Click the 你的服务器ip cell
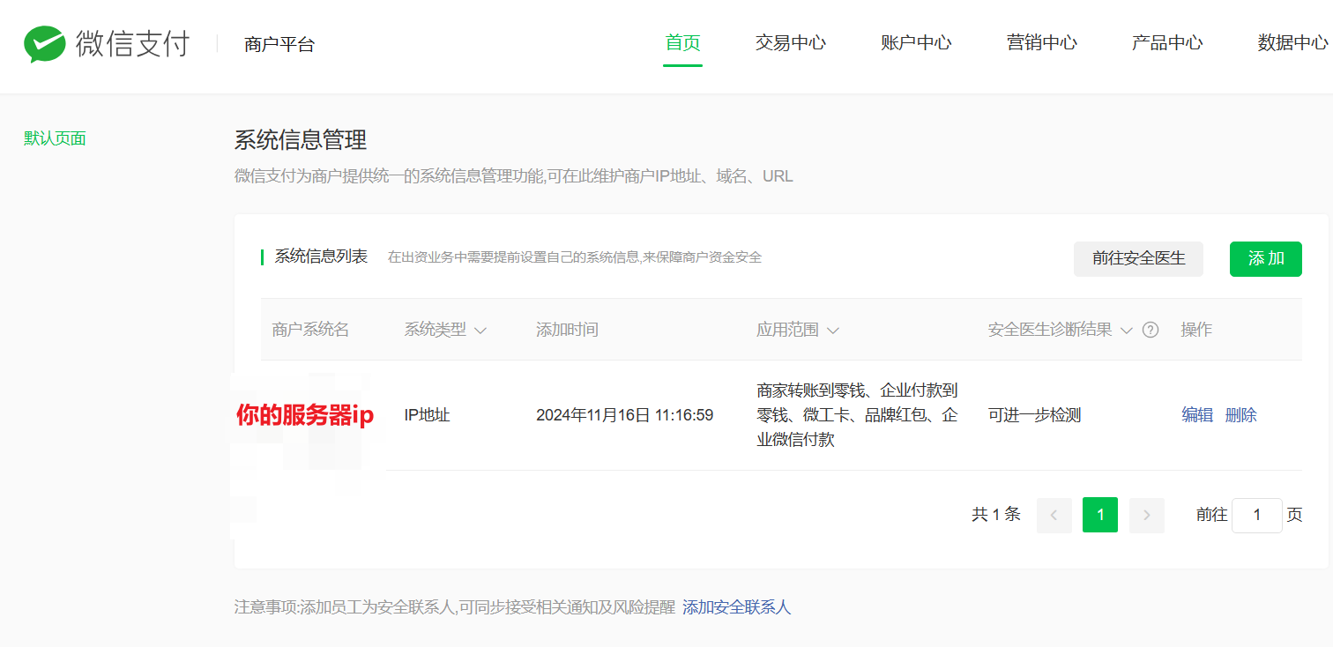Screen dimensions: 1333x647 pos(304,416)
